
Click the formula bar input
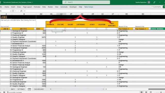pyautogui.click(x=94, y=11)
